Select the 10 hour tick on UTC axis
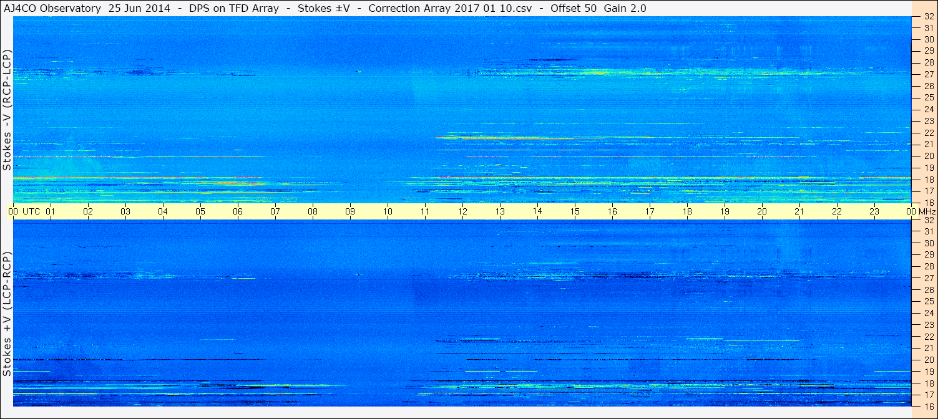Screen dimensions: 938x419 coord(388,211)
